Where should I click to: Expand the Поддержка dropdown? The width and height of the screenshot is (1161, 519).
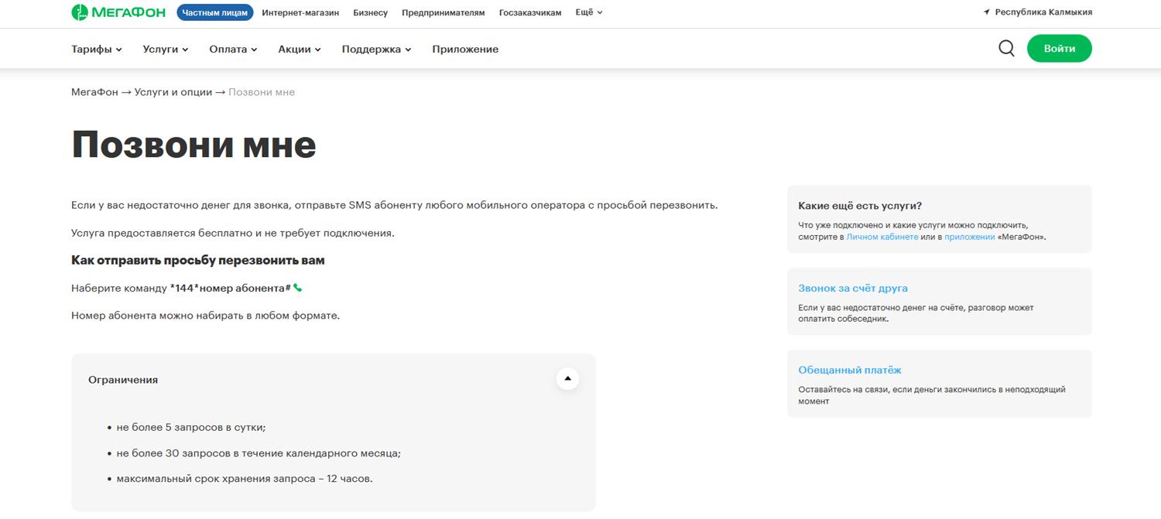point(376,50)
